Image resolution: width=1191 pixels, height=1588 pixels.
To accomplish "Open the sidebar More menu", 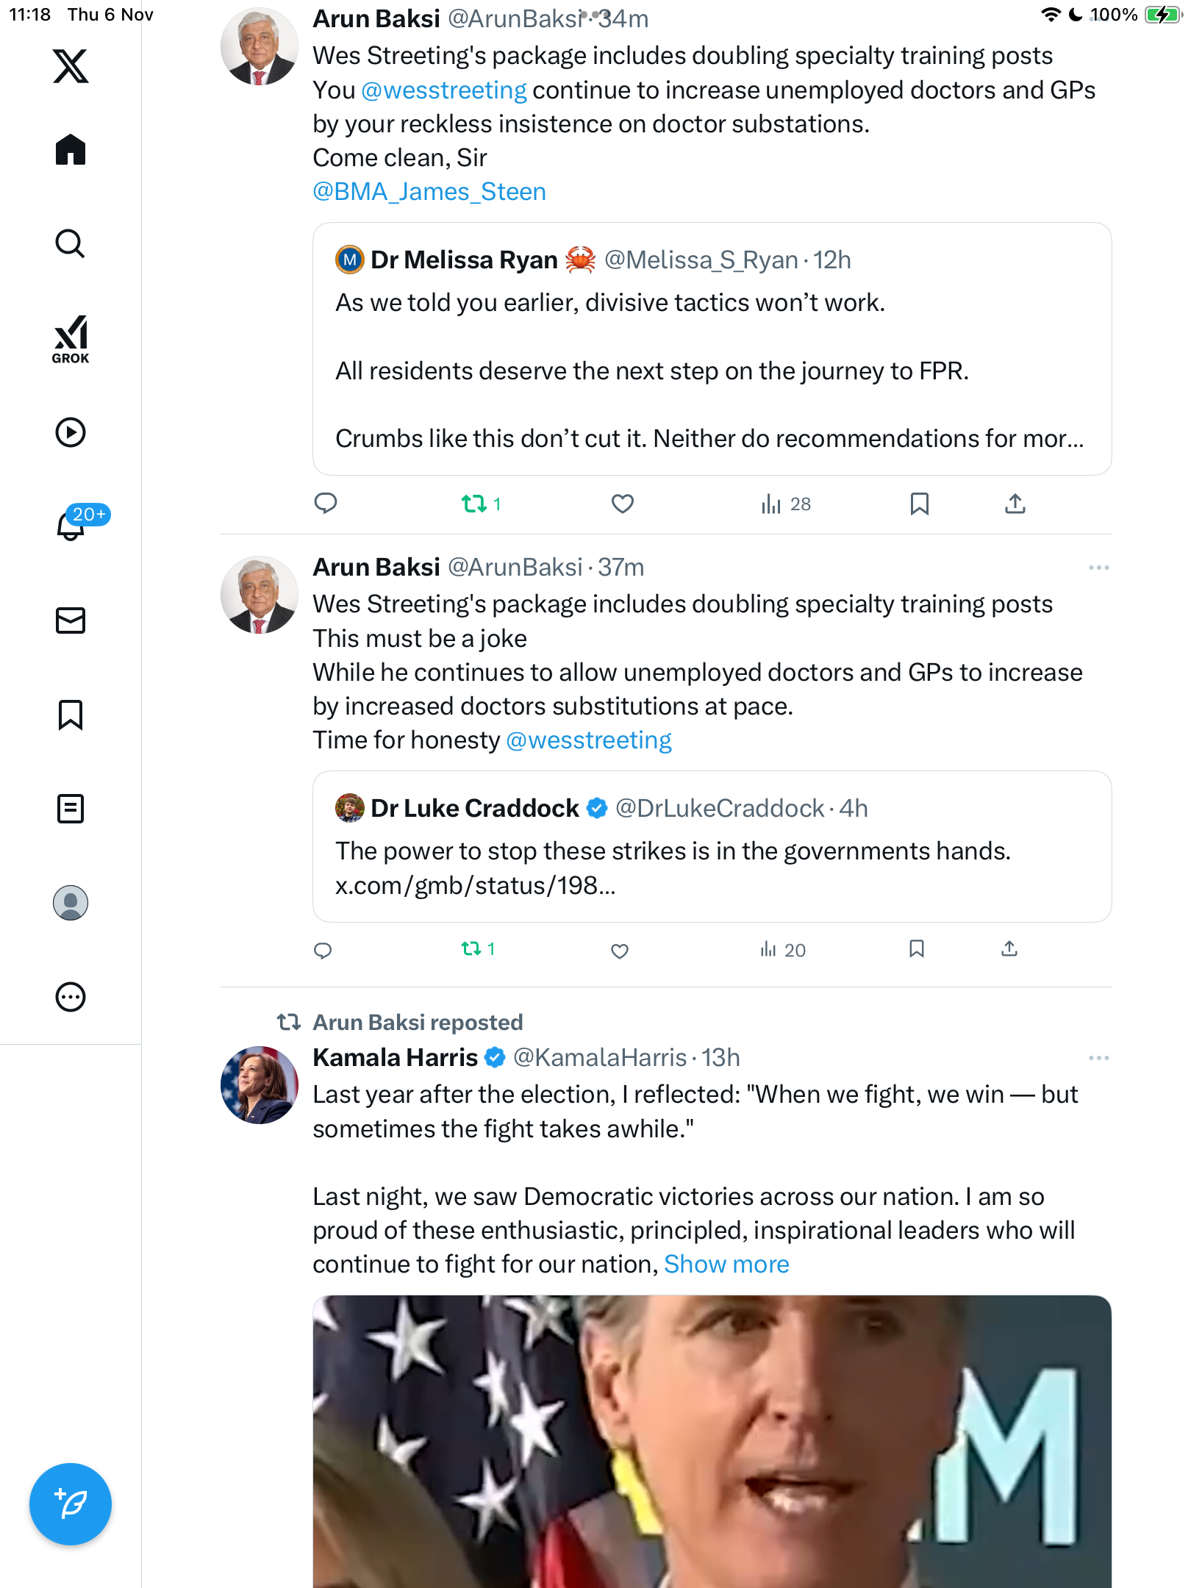I will (x=71, y=997).
